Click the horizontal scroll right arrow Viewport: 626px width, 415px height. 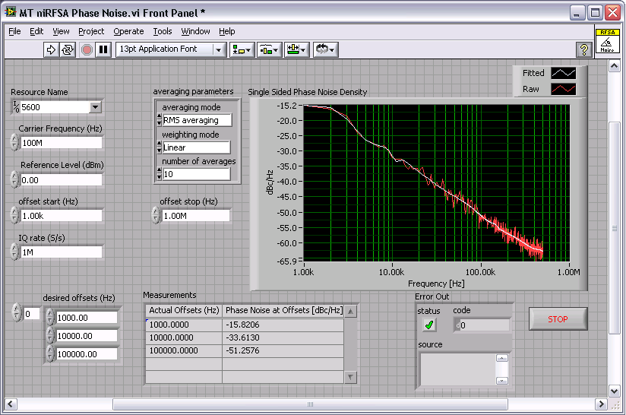[601, 404]
